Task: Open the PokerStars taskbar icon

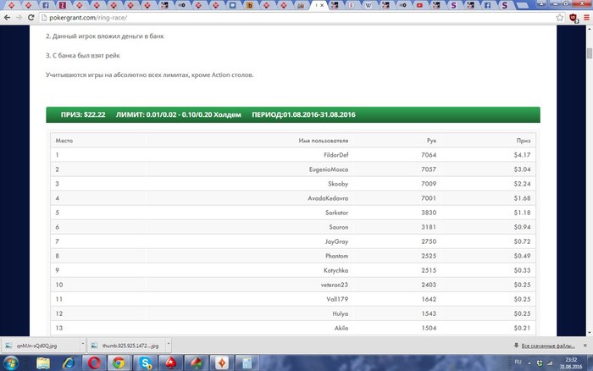Action: coord(170,363)
